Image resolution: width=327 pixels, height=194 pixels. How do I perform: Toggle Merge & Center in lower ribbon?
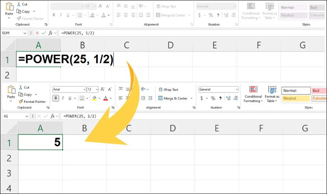pyautogui.click(x=173, y=98)
